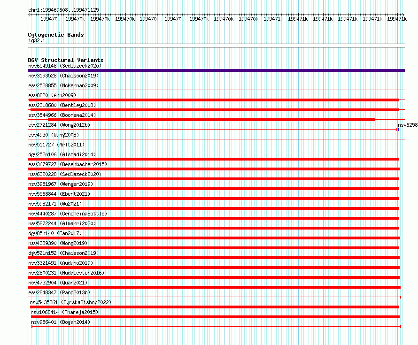Click the esv2318680 (Bentley2008) label
This screenshot has height=345, width=418.
[x=62, y=105]
